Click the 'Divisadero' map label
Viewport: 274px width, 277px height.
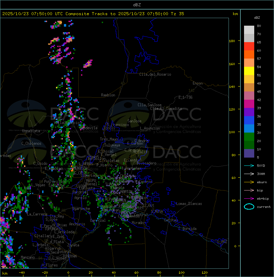(146, 163)
